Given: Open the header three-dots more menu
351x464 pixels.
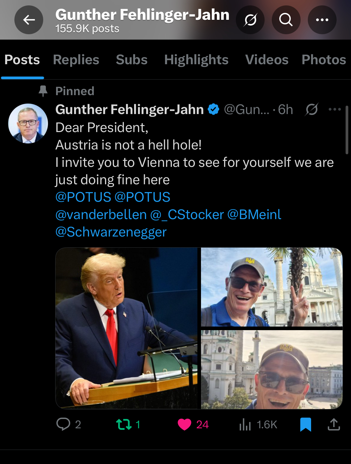Looking at the screenshot, I should tap(322, 20).
